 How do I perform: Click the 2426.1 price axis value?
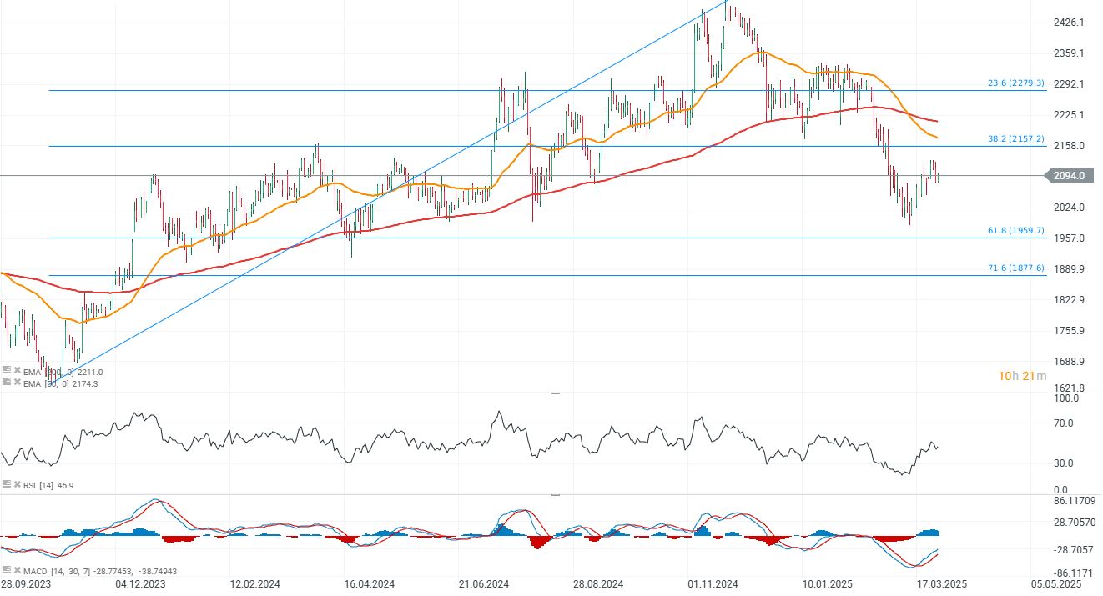pos(1069,22)
